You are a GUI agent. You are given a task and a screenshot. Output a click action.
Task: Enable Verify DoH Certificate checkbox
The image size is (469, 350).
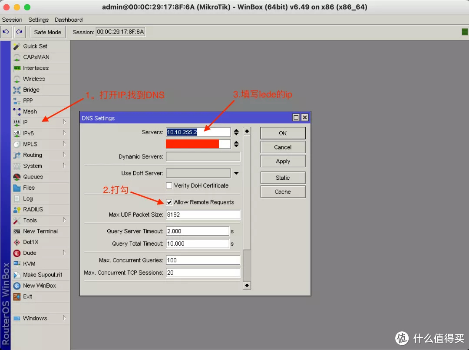coord(169,186)
